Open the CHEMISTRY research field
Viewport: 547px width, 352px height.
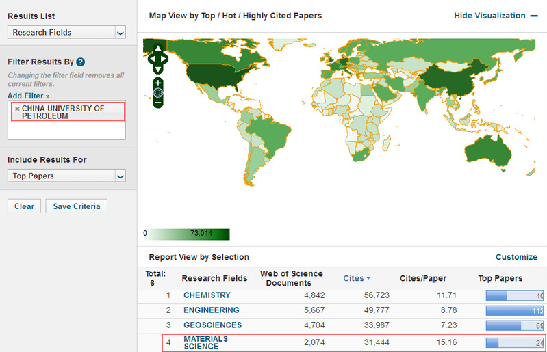coord(207,295)
